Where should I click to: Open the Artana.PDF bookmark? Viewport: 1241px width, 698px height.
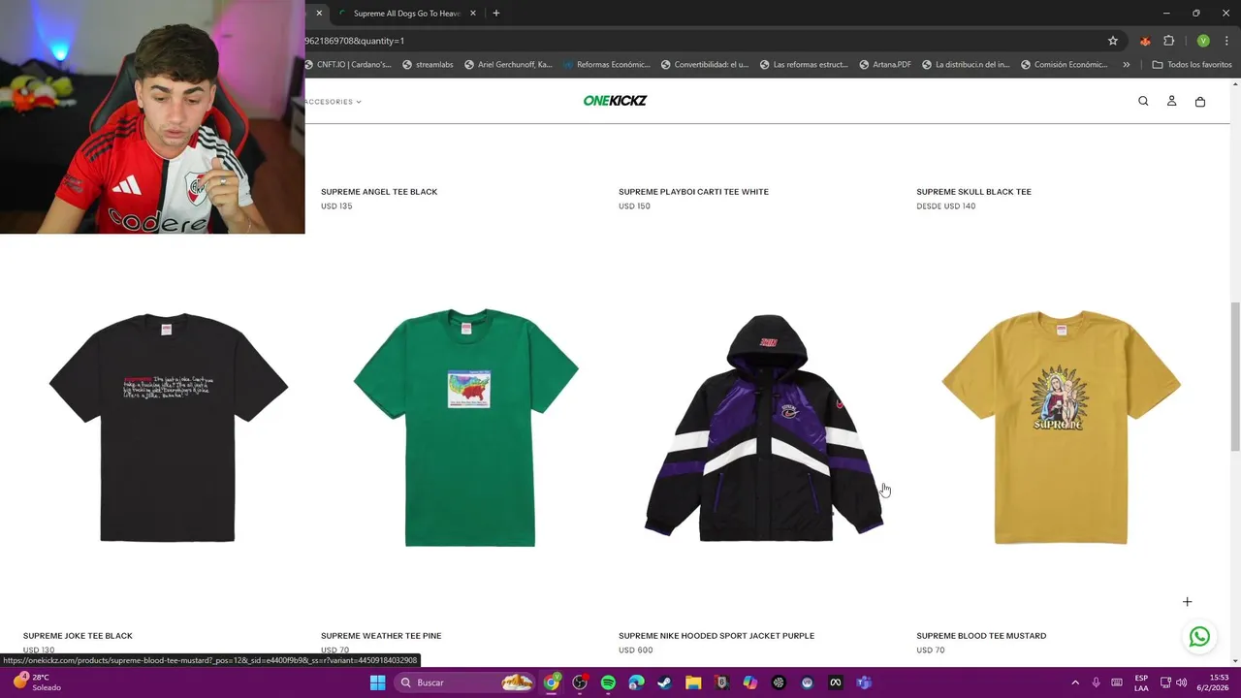(884, 65)
